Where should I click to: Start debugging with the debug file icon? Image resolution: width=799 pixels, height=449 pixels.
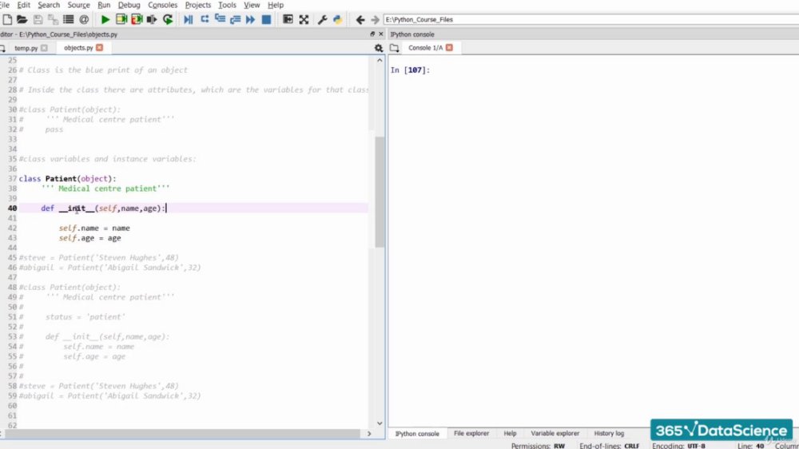[x=188, y=19]
